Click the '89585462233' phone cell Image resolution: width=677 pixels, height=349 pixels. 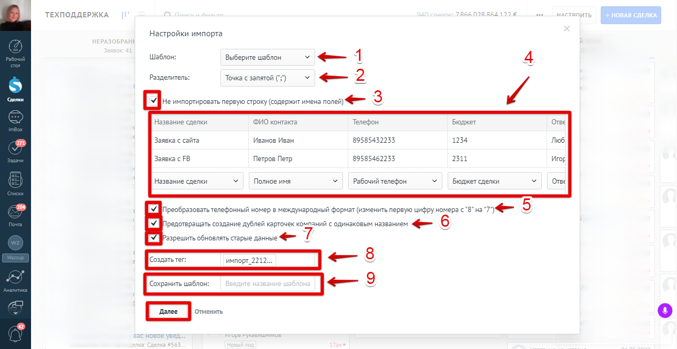pyautogui.click(x=397, y=158)
